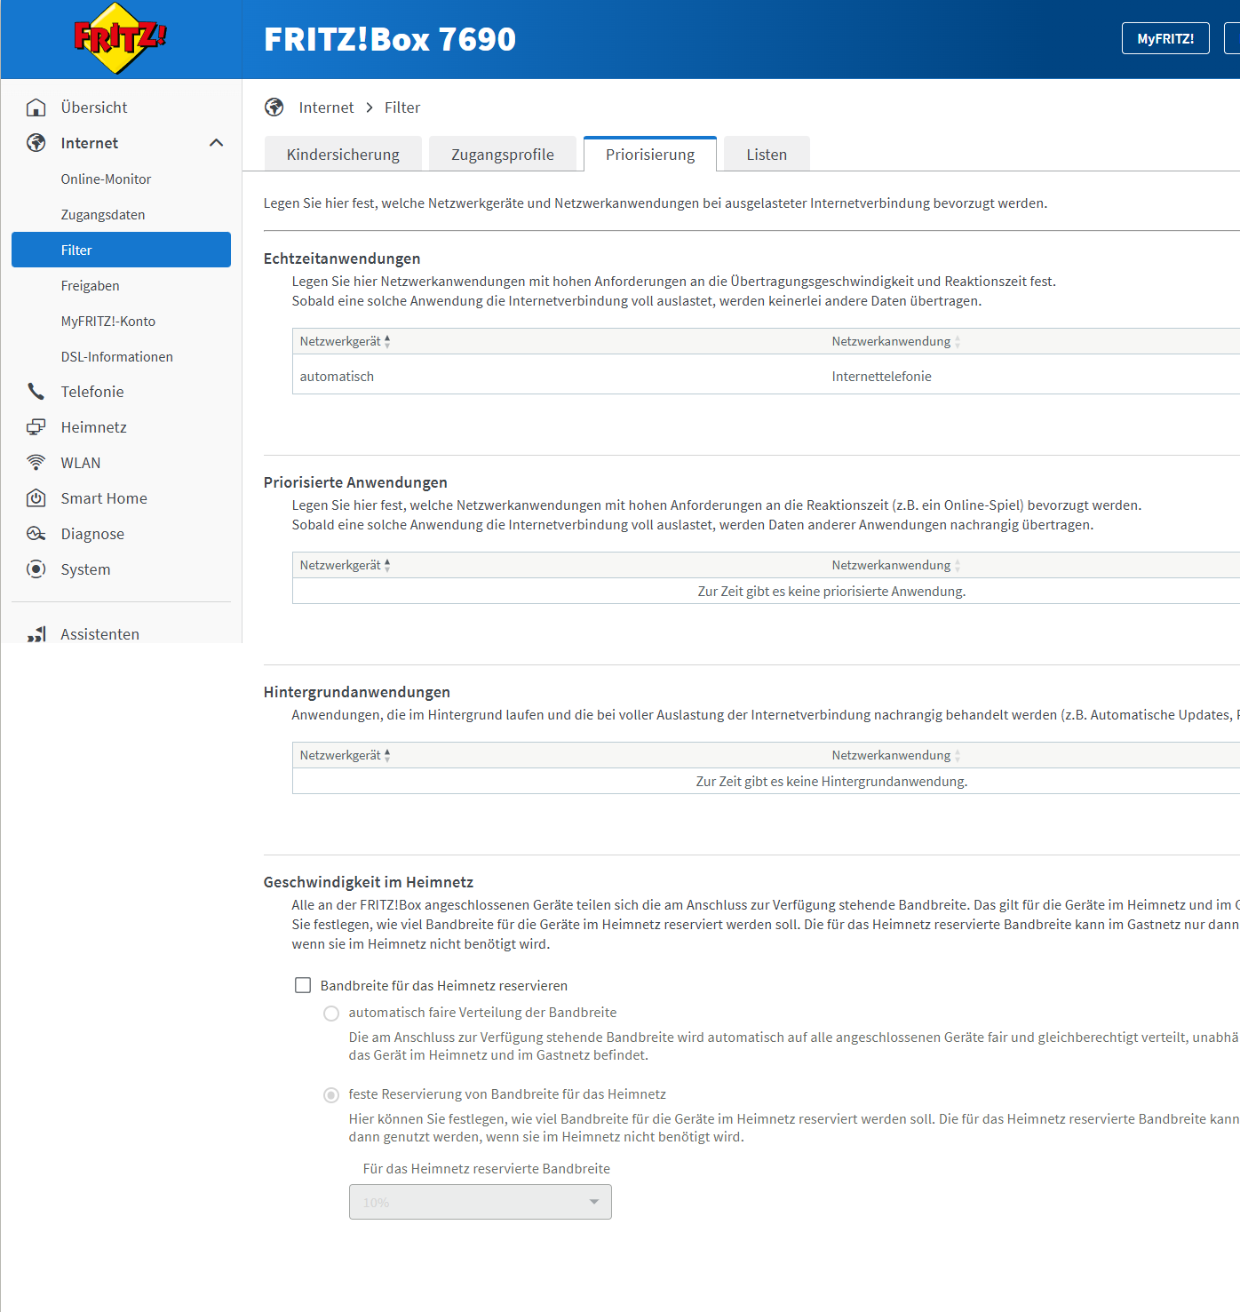
Task: Open the Heimnetz menu label
Action: 93,427
